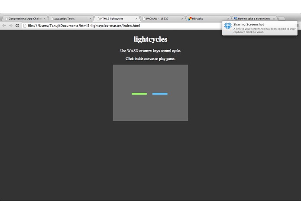Click the new tab button

[282, 19]
